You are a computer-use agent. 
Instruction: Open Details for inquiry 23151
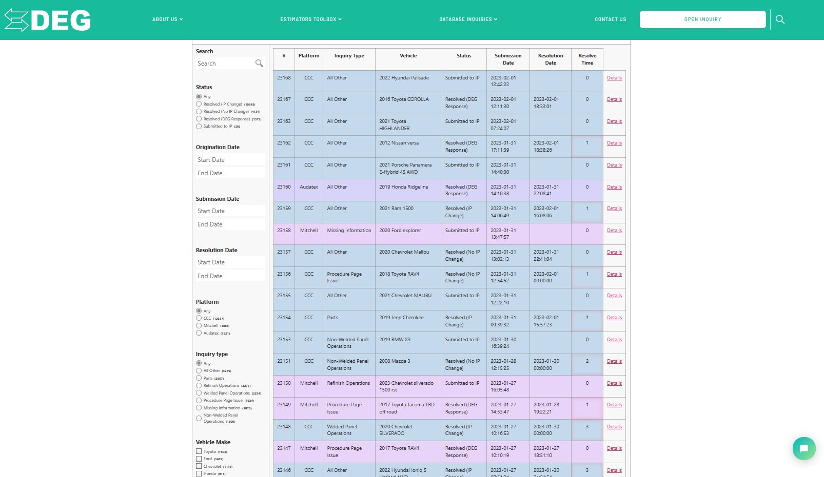click(614, 361)
